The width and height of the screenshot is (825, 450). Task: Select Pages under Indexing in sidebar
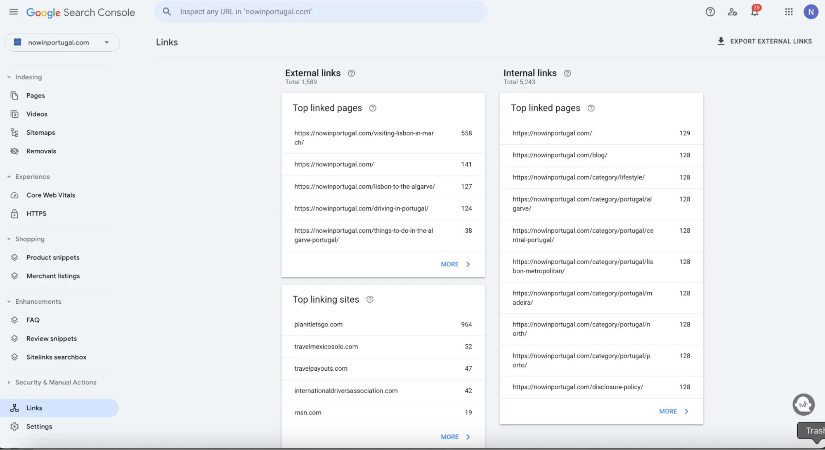pyautogui.click(x=35, y=95)
